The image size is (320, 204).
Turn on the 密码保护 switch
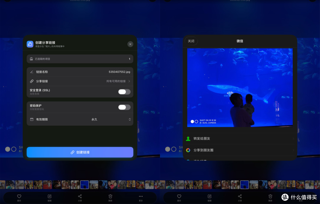[x=124, y=107]
